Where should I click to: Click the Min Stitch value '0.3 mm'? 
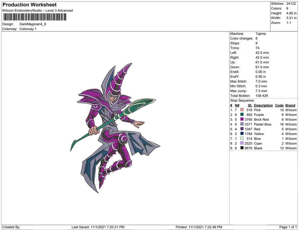point(261,86)
